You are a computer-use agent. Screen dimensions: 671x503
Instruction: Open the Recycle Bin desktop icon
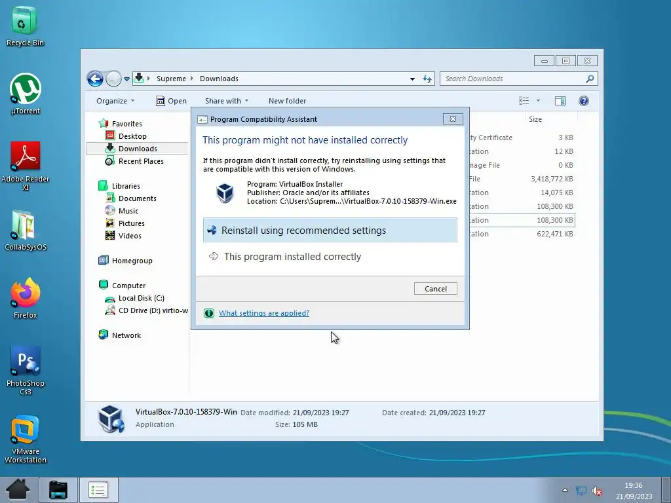pos(25,26)
